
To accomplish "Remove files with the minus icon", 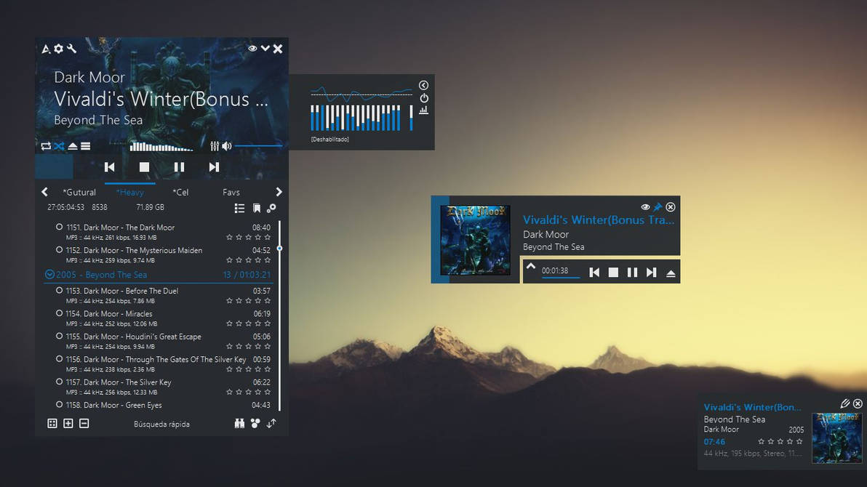I will pos(84,424).
